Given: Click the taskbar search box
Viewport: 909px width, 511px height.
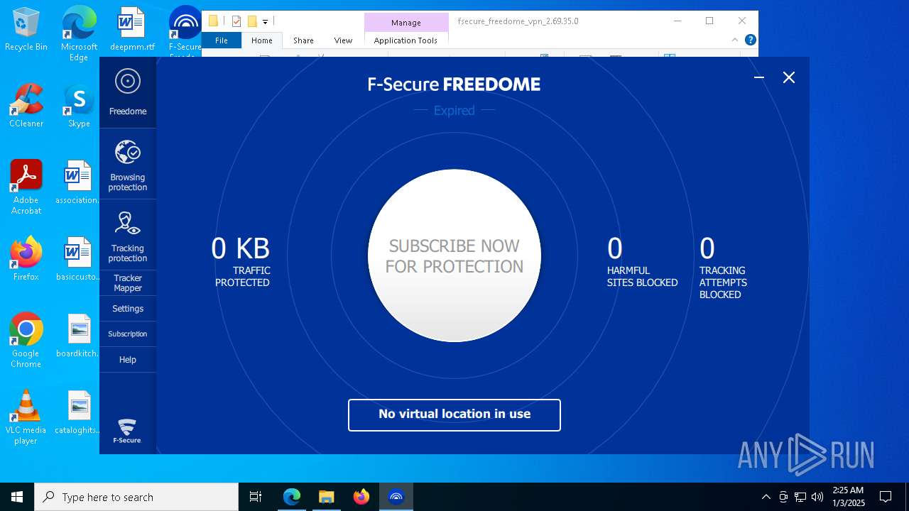Looking at the screenshot, I should (136, 497).
